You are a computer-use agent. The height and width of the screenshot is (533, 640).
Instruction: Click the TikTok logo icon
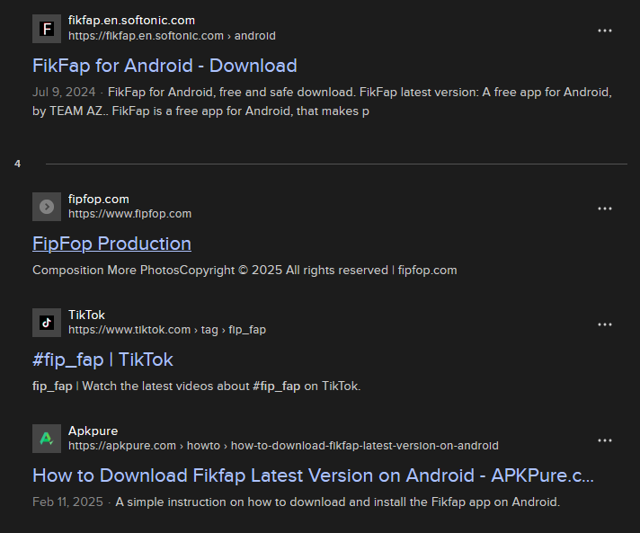pos(47,323)
